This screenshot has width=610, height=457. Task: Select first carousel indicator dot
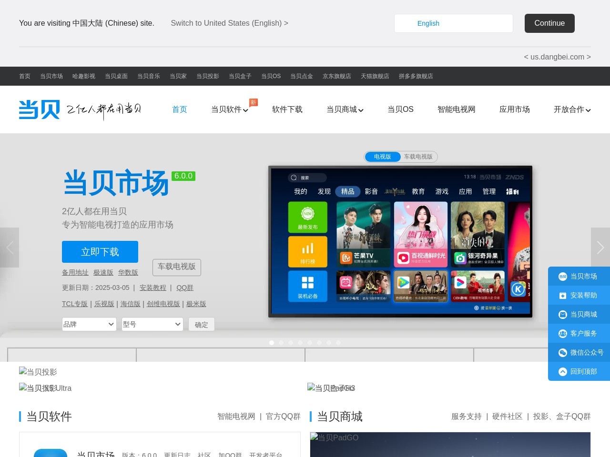click(272, 343)
